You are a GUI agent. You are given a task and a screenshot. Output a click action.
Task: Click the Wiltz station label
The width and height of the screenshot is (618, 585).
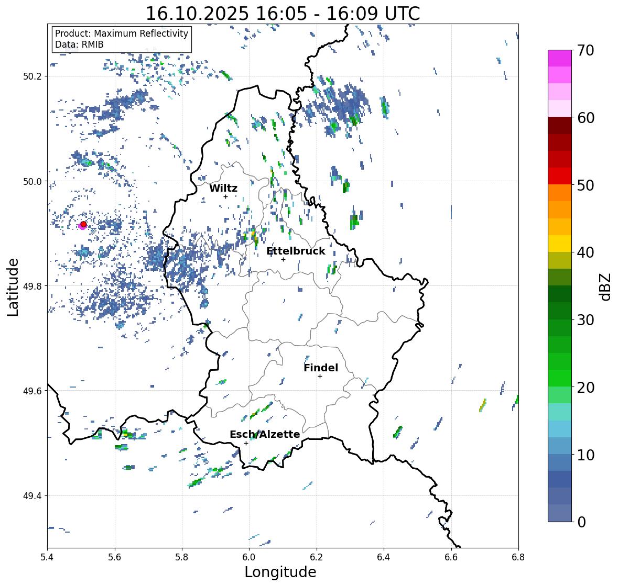click(x=223, y=188)
